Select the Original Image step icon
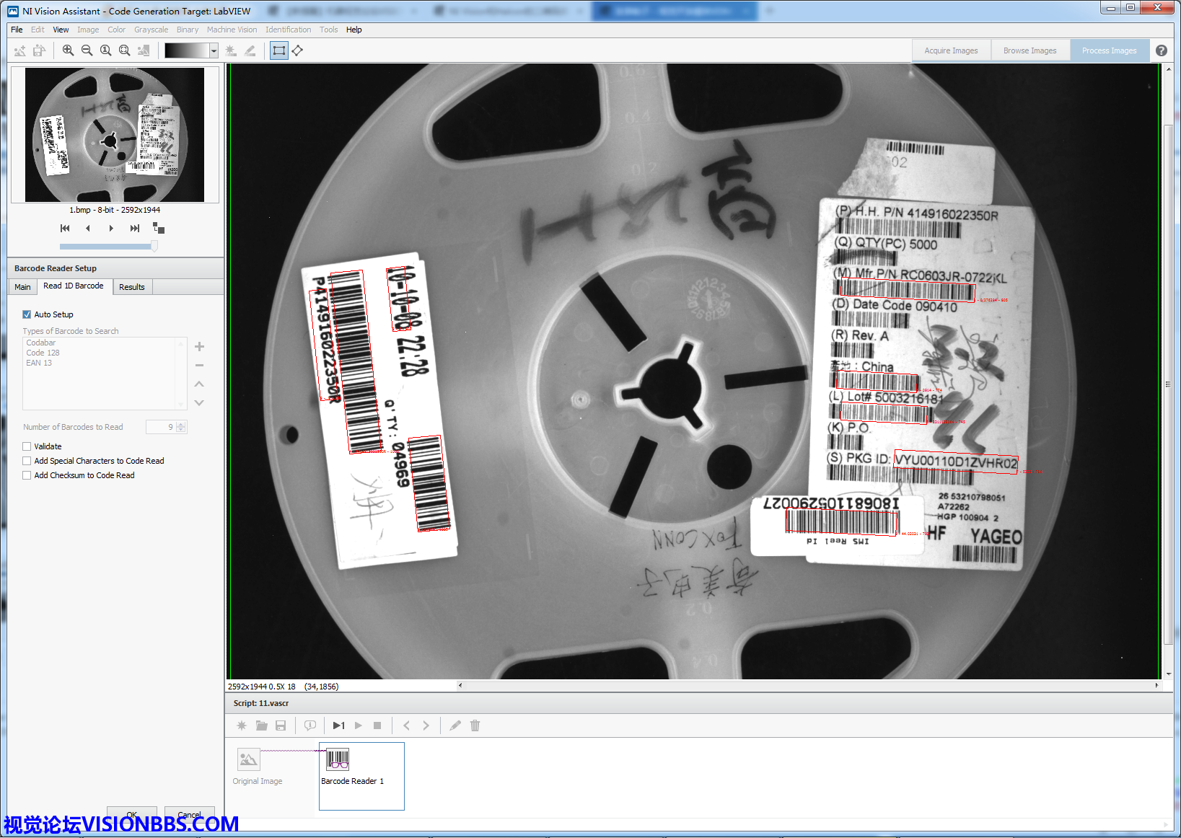 tap(249, 759)
